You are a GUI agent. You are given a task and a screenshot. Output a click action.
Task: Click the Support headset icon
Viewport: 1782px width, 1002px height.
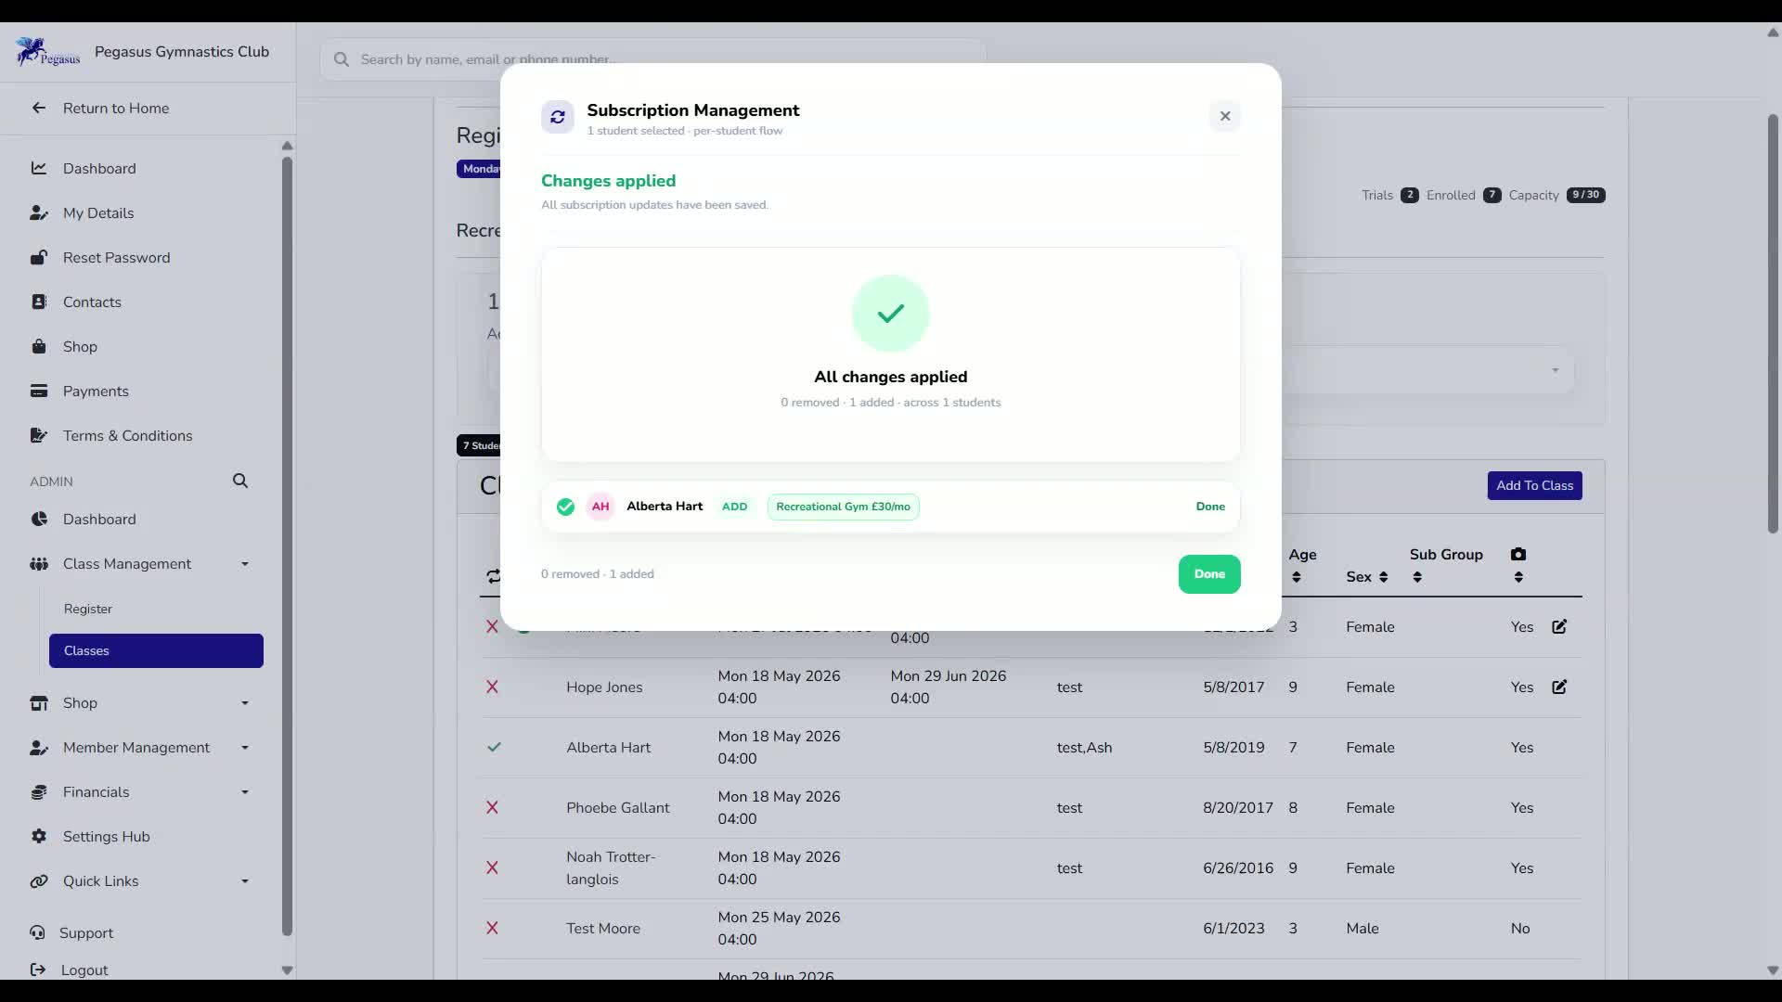coord(37,932)
